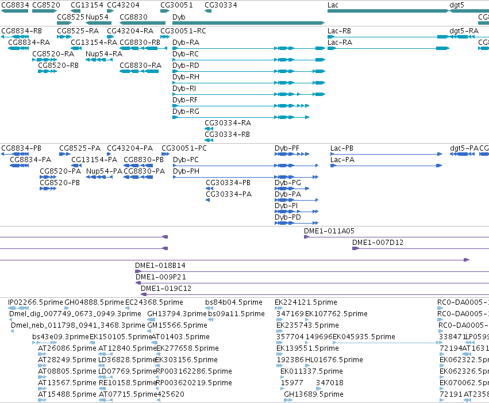Open the CG13154 gene label
This screenshot has height=403, width=489.
tap(87, 5)
